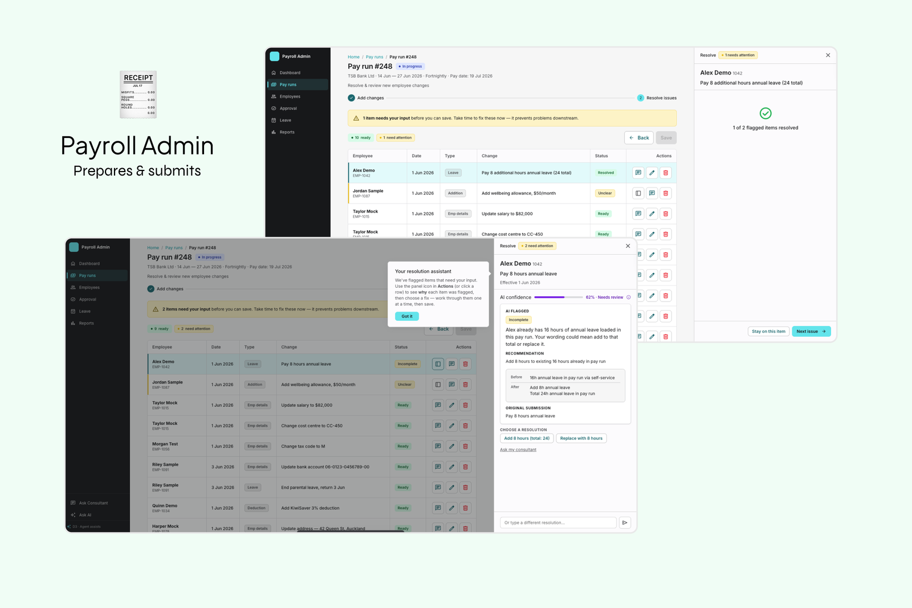Delete Morgan Test's row in the lower window
Viewport: 912px width, 608px height.
click(465, 446)
